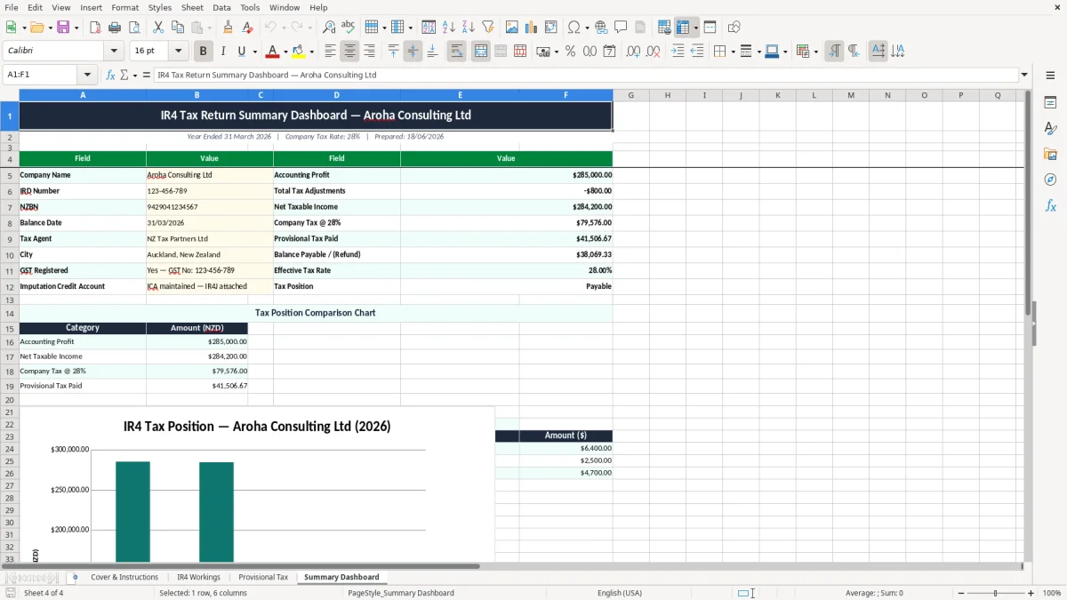Select column A header
This screenshot has height=600, width=1067.
(x=83, y=95)
